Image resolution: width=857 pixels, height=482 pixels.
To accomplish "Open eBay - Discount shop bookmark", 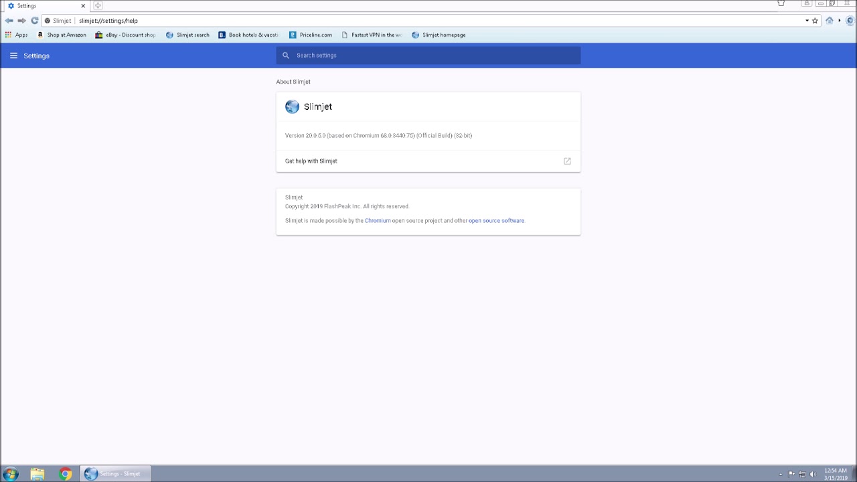I will (x=125, y=35).
